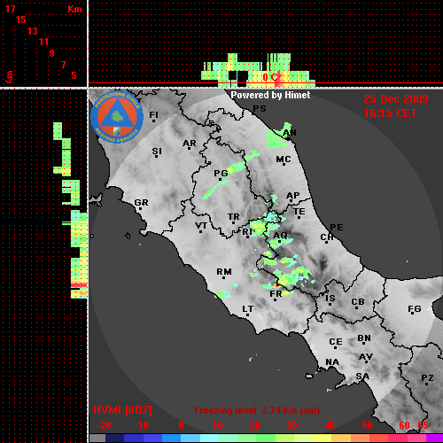Click the IS city label on the map
Image resolution: width=443 pixels, height=443 pixels.
click(330, 299)
